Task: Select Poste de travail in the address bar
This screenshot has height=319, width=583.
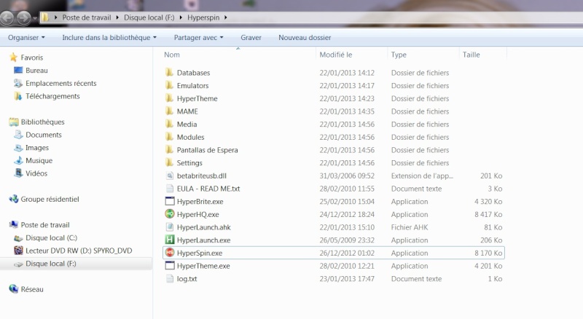Action: pos(86,17)
